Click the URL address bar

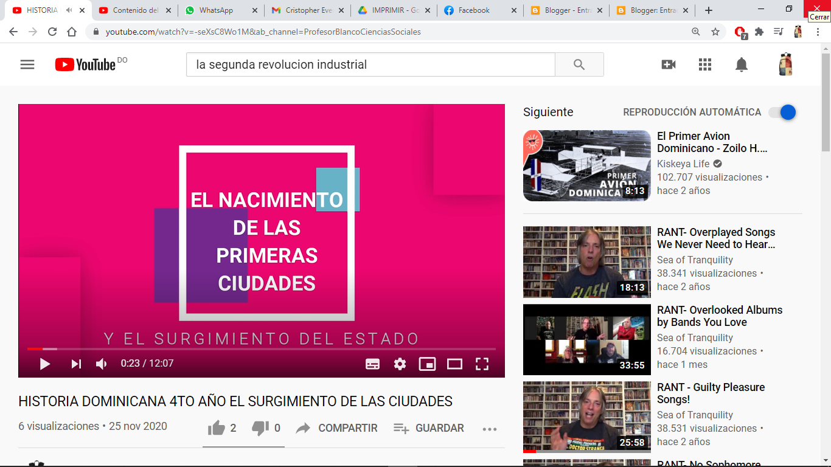389,32
